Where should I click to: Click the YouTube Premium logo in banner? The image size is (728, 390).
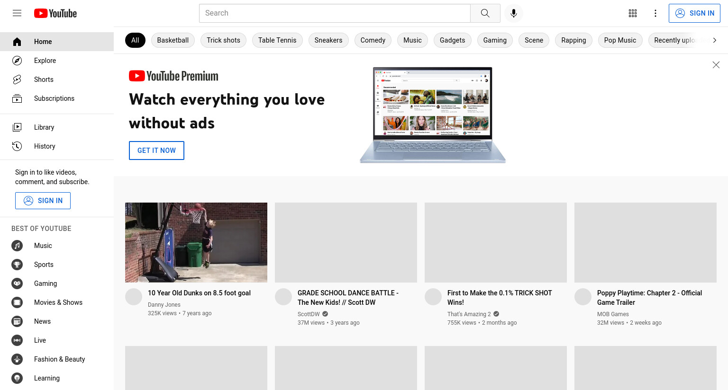[173, 76]
